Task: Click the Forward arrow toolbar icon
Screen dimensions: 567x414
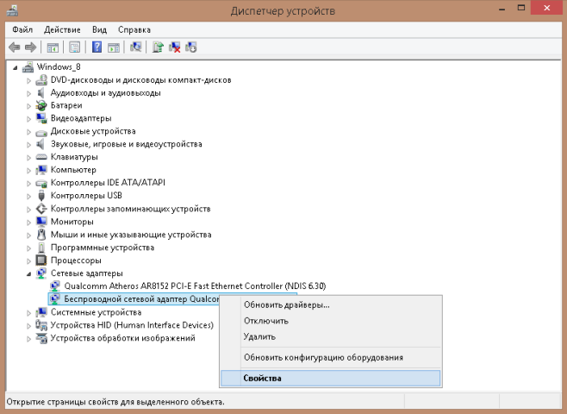Action: pos(30,47)
